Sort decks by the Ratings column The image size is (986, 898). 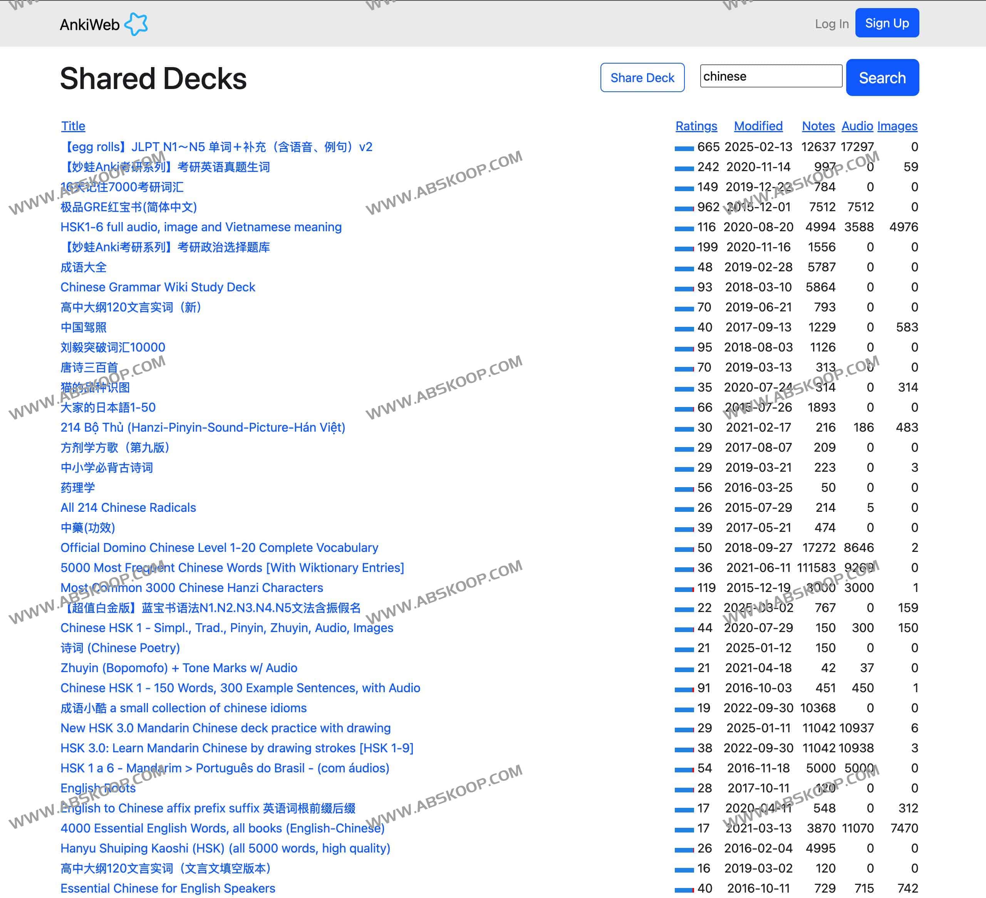coord(696,126)
